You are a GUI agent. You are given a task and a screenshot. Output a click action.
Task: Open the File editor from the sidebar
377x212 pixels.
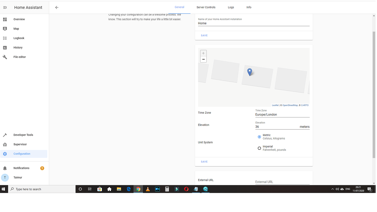pyautogui.click(x=19, y=57)
